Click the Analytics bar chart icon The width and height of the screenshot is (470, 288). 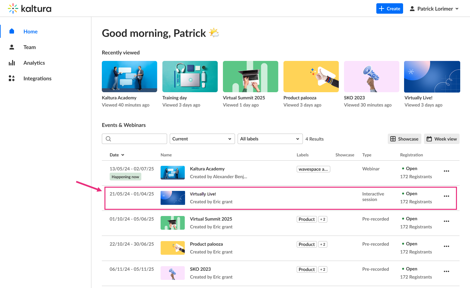click(12, 63)
